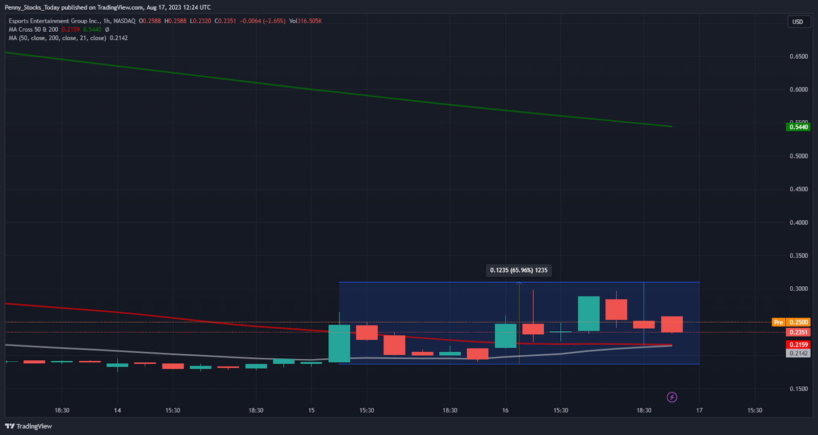
Task: Click the 0.5000 price axis label
Action: (799, 156)
